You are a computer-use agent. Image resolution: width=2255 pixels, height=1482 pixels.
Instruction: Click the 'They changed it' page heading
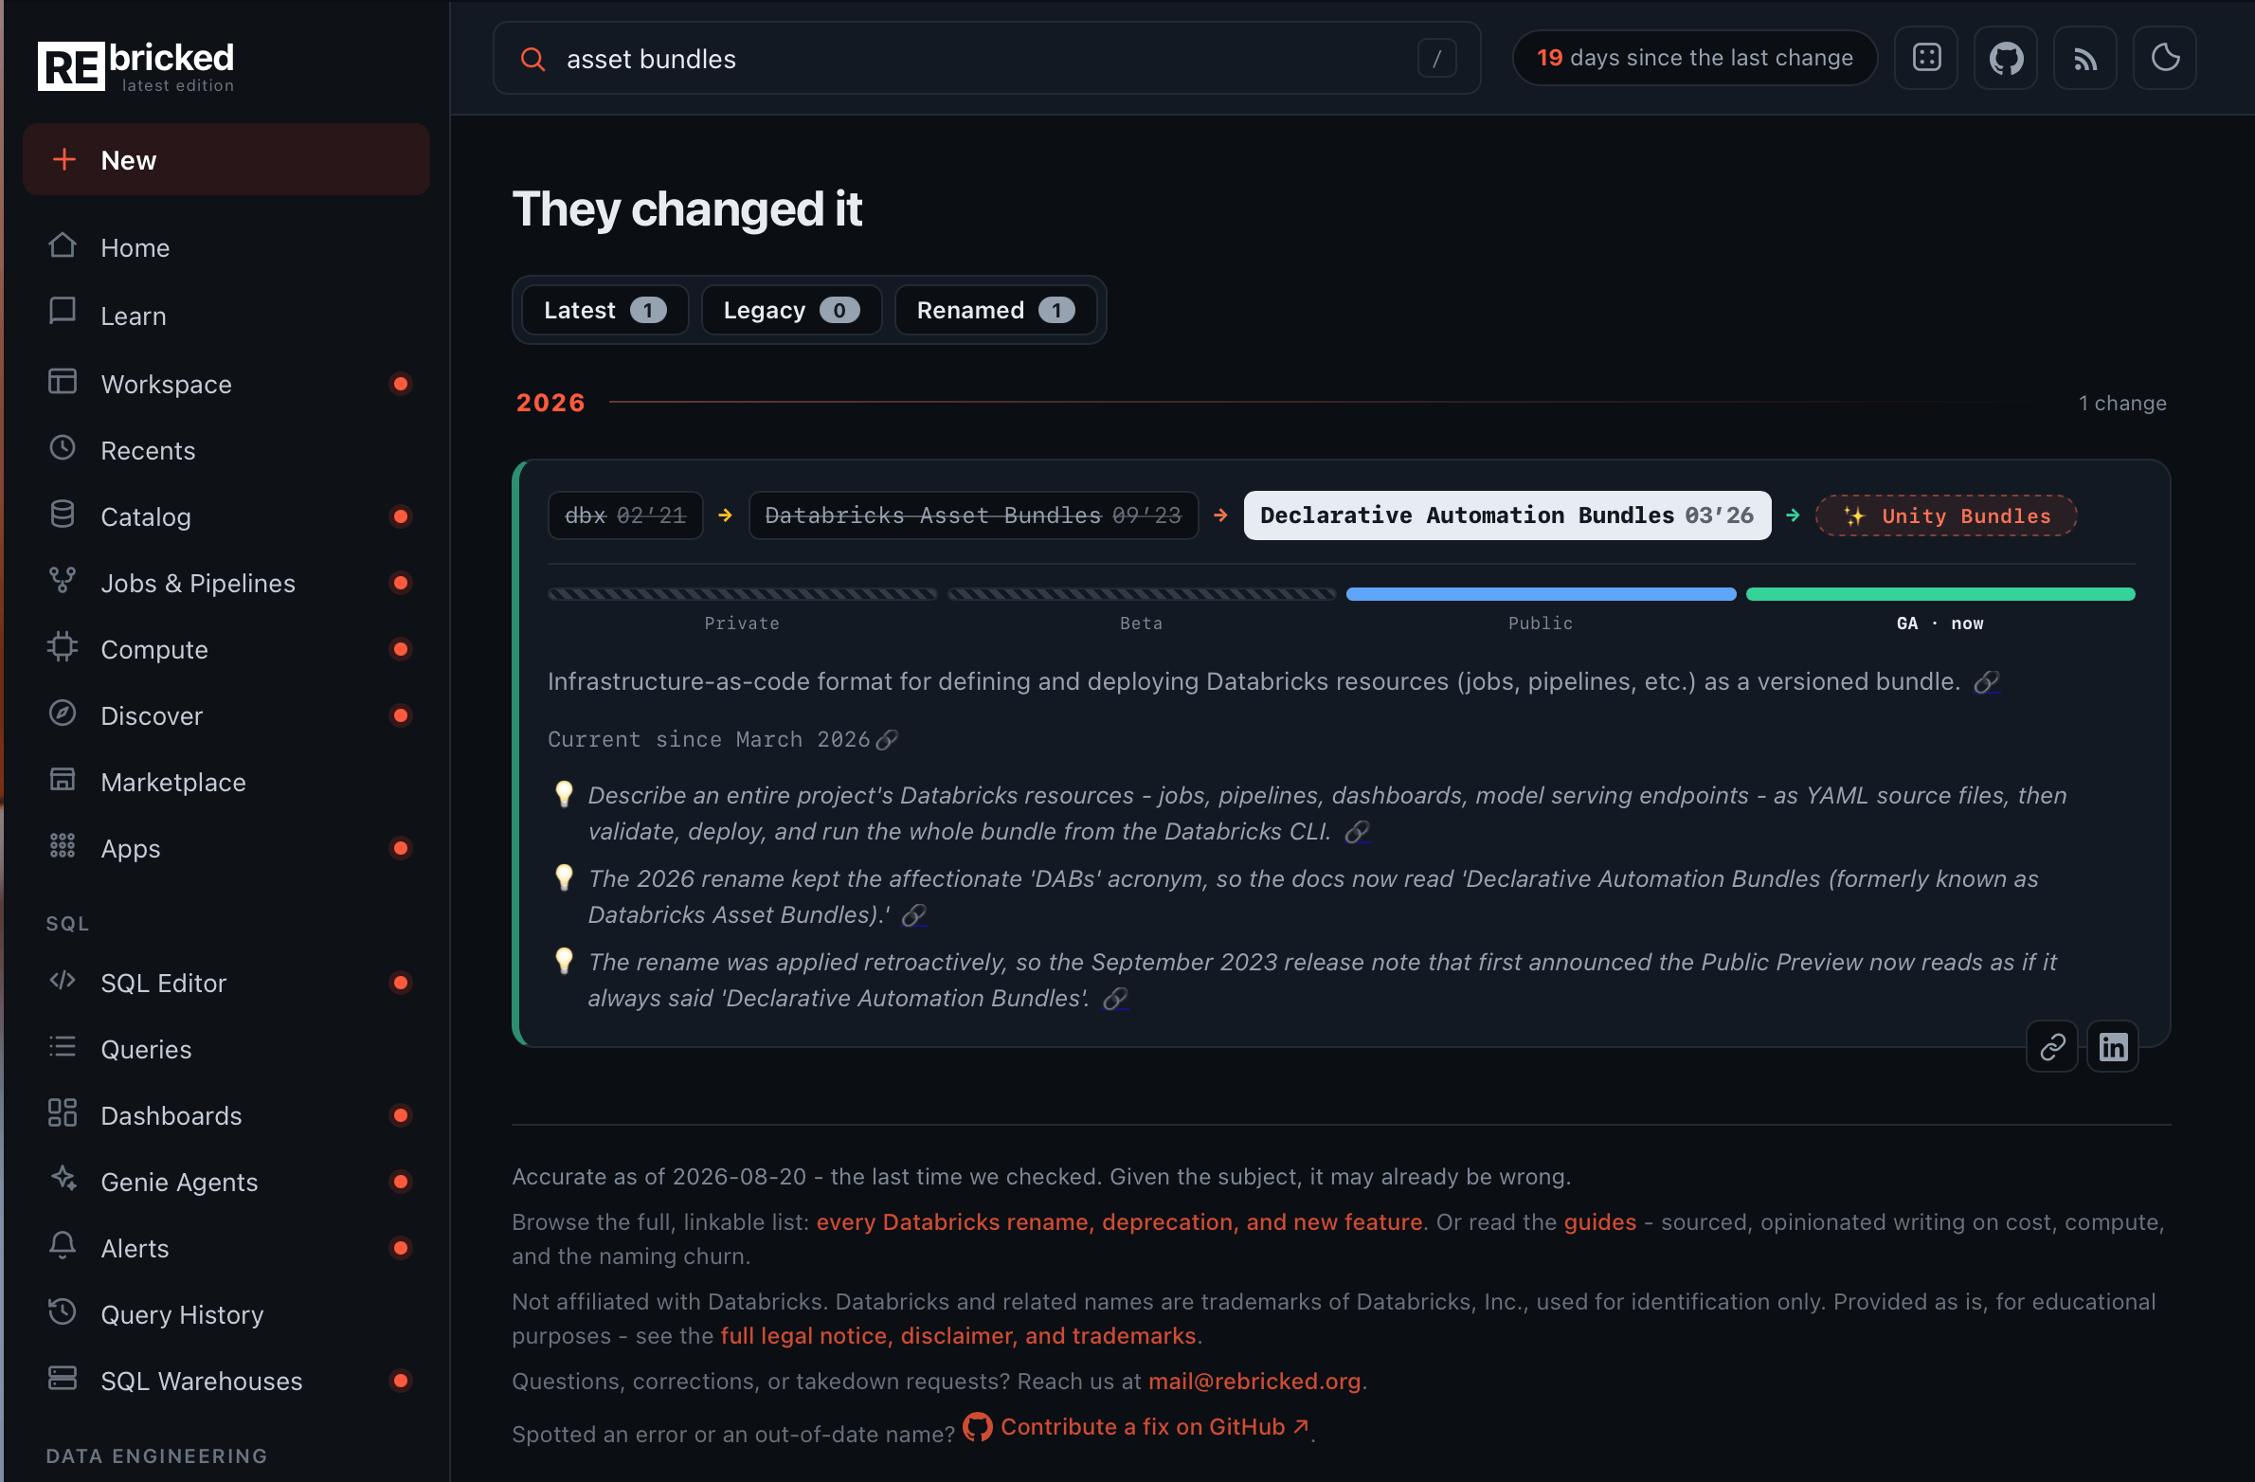pyautogui.click(x=687, y=208)
